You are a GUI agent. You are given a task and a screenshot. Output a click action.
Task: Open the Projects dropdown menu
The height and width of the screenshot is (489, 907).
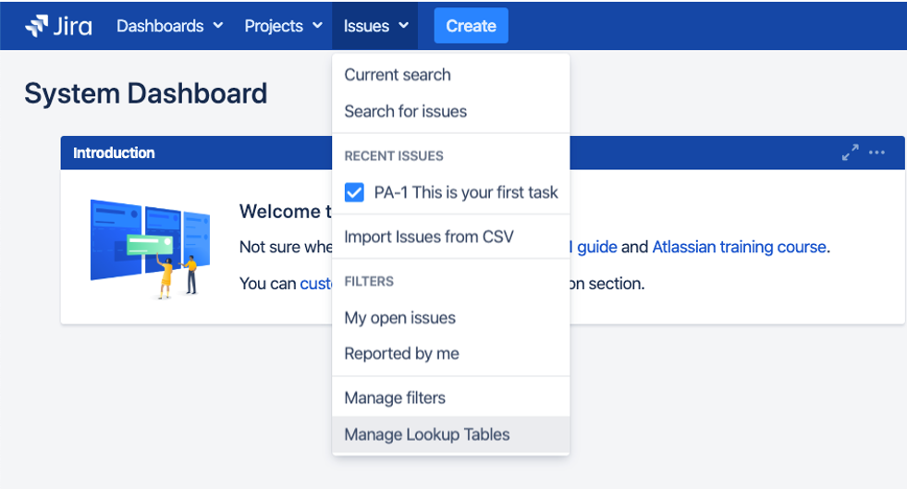(x=283, y=26)
